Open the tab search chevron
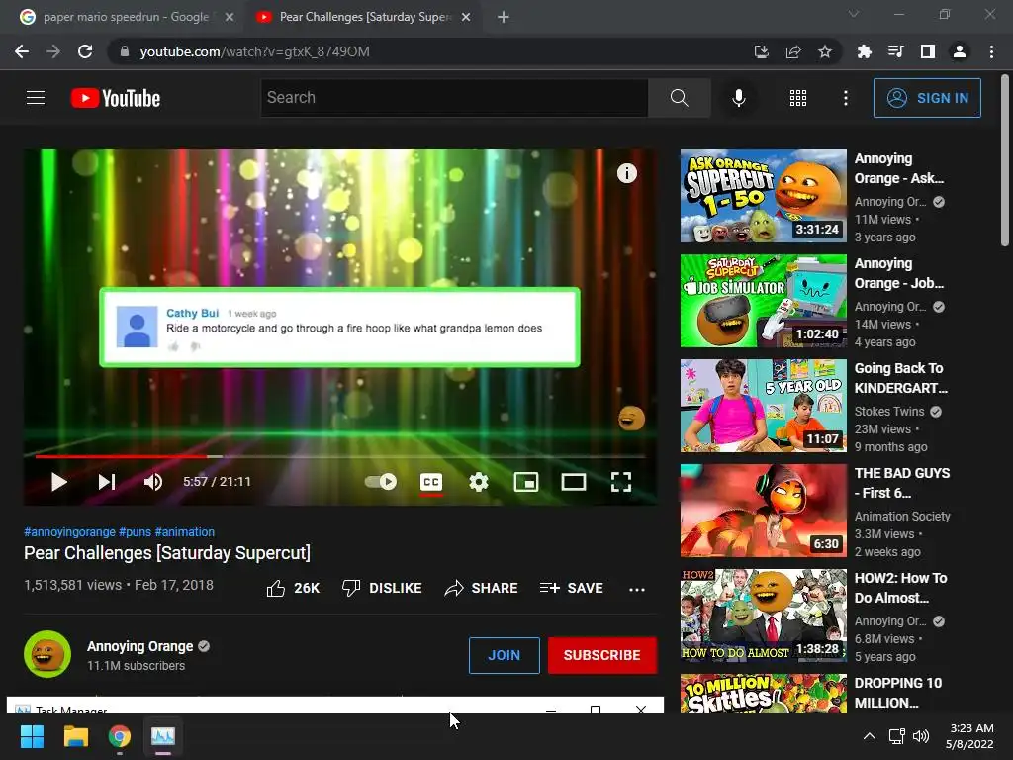This screenshot has width=1013, height=760. click(854, 14)
